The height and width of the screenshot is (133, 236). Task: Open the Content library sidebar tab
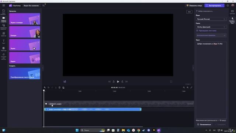pos(4,27)
